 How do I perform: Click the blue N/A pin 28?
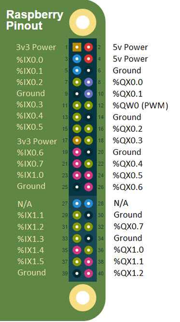tap(88, 203)
